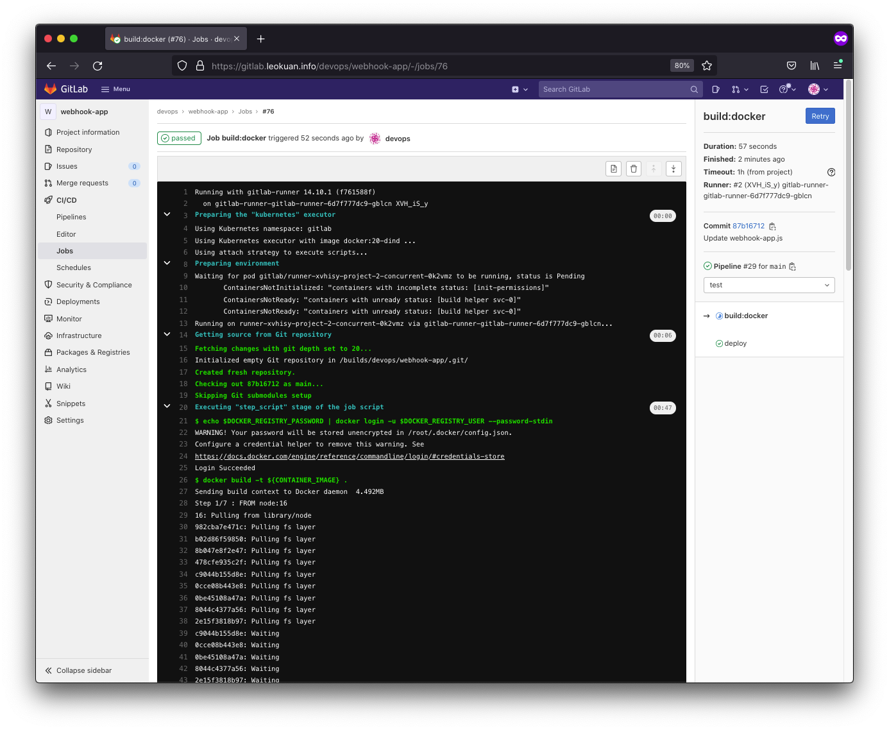Copy the commit SHA with clipboard icon
The height and width of the screenshot is (730, 889).
click(x=772, y=226)
